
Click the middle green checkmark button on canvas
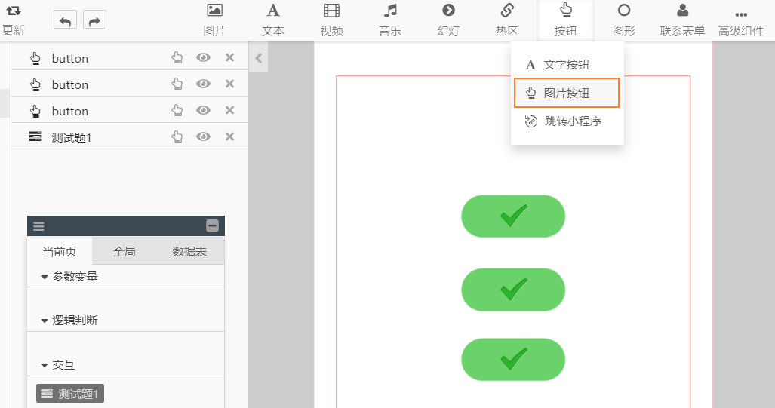click(x=513, y=290)
